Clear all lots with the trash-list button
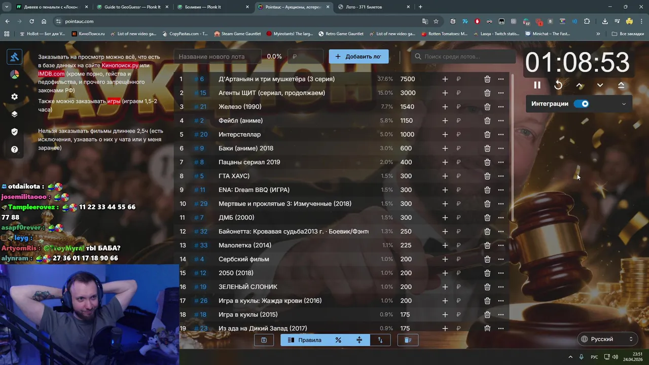 click(x=408, y=340)
